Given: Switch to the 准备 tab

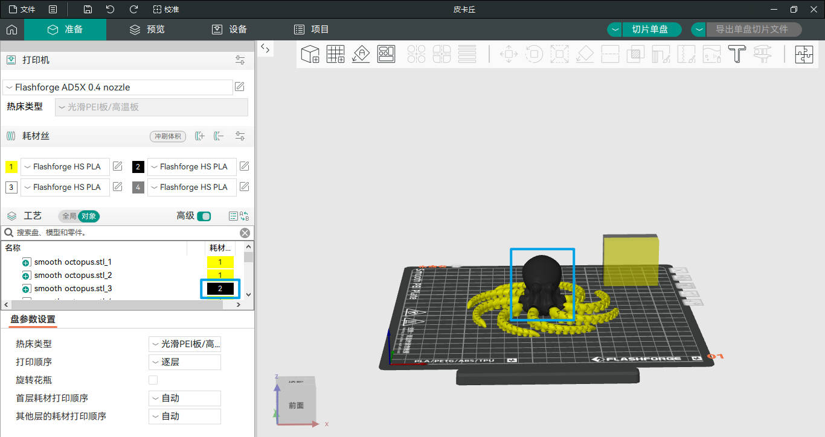Looking at the screenshot, I should coord(65,30).
